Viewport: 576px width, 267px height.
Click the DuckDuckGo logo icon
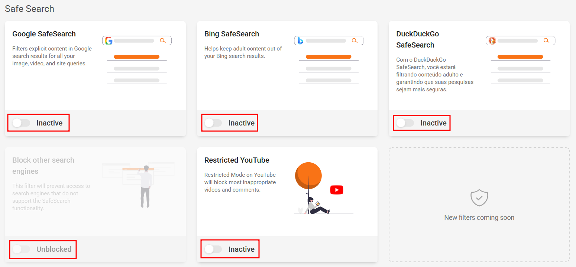click(x=492, y=40)
